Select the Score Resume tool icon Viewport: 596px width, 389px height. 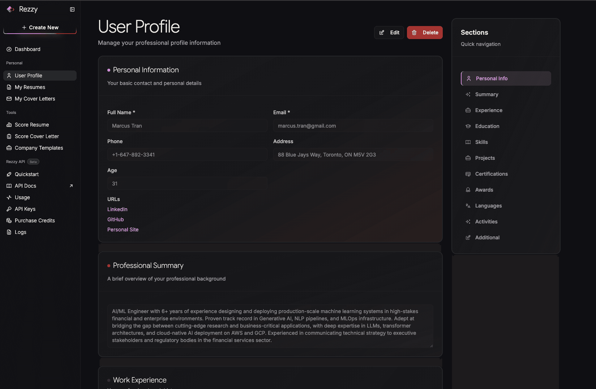tap(9, 124)
